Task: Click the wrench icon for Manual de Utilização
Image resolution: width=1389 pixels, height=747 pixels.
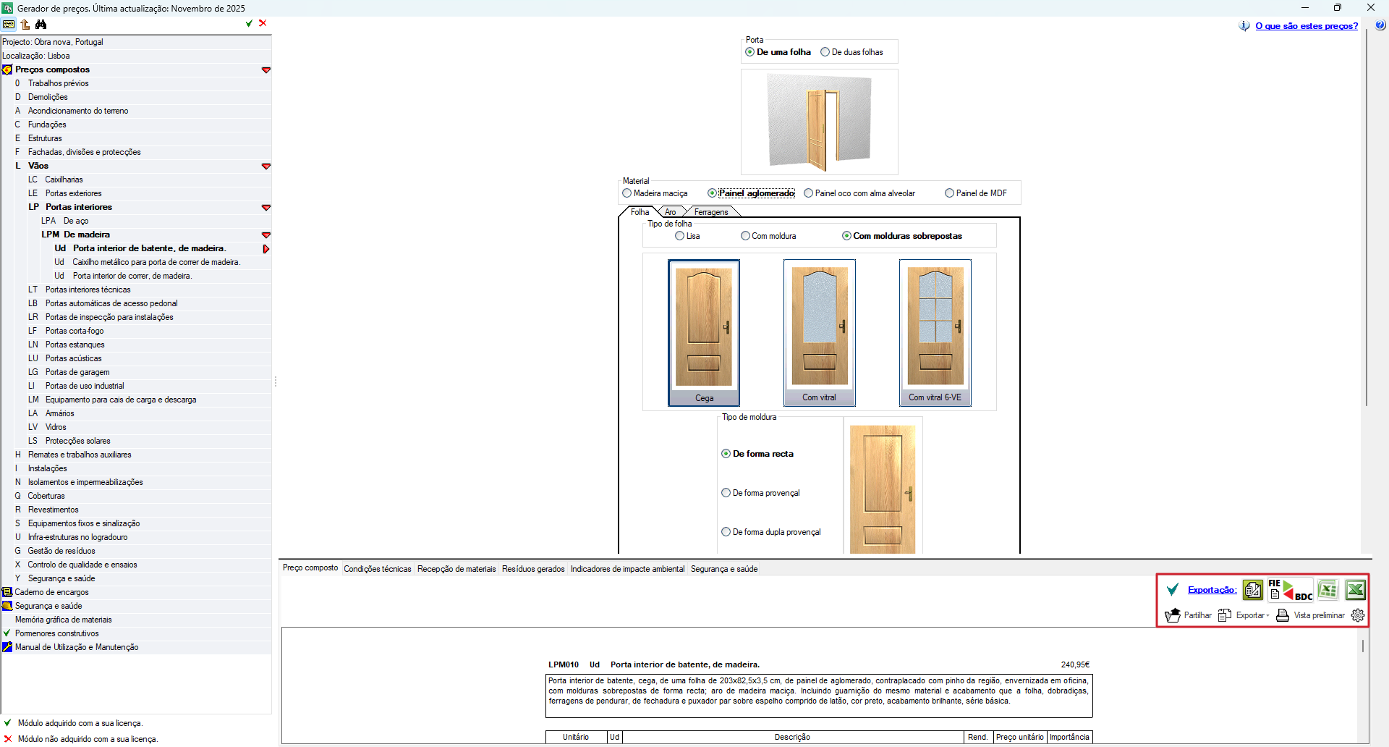Action: [7, 647]
